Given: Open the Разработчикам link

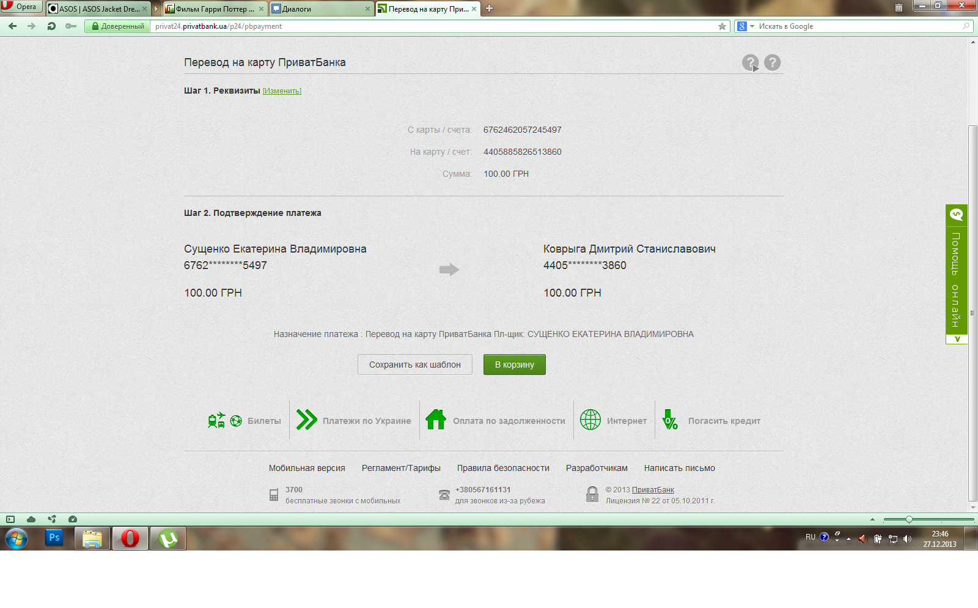Looking at the screenshot, I should [x=597, y=468].
